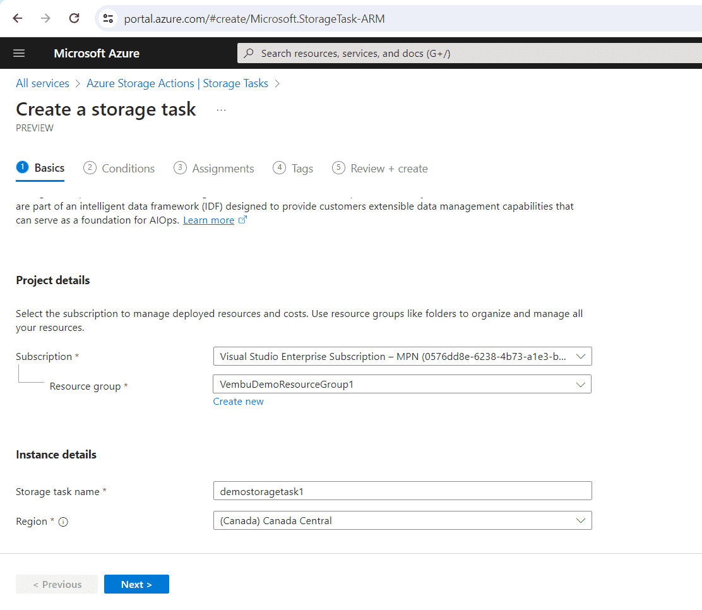Click the Create a storage task title
This screenshot has height=610, width=702.
coord(106,109)
